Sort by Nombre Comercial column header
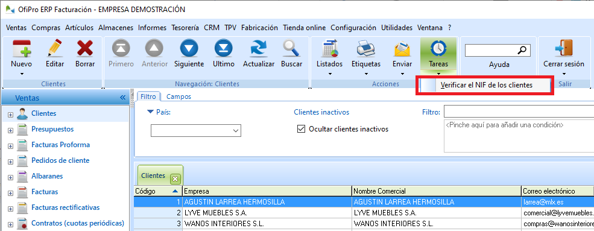 437,191
